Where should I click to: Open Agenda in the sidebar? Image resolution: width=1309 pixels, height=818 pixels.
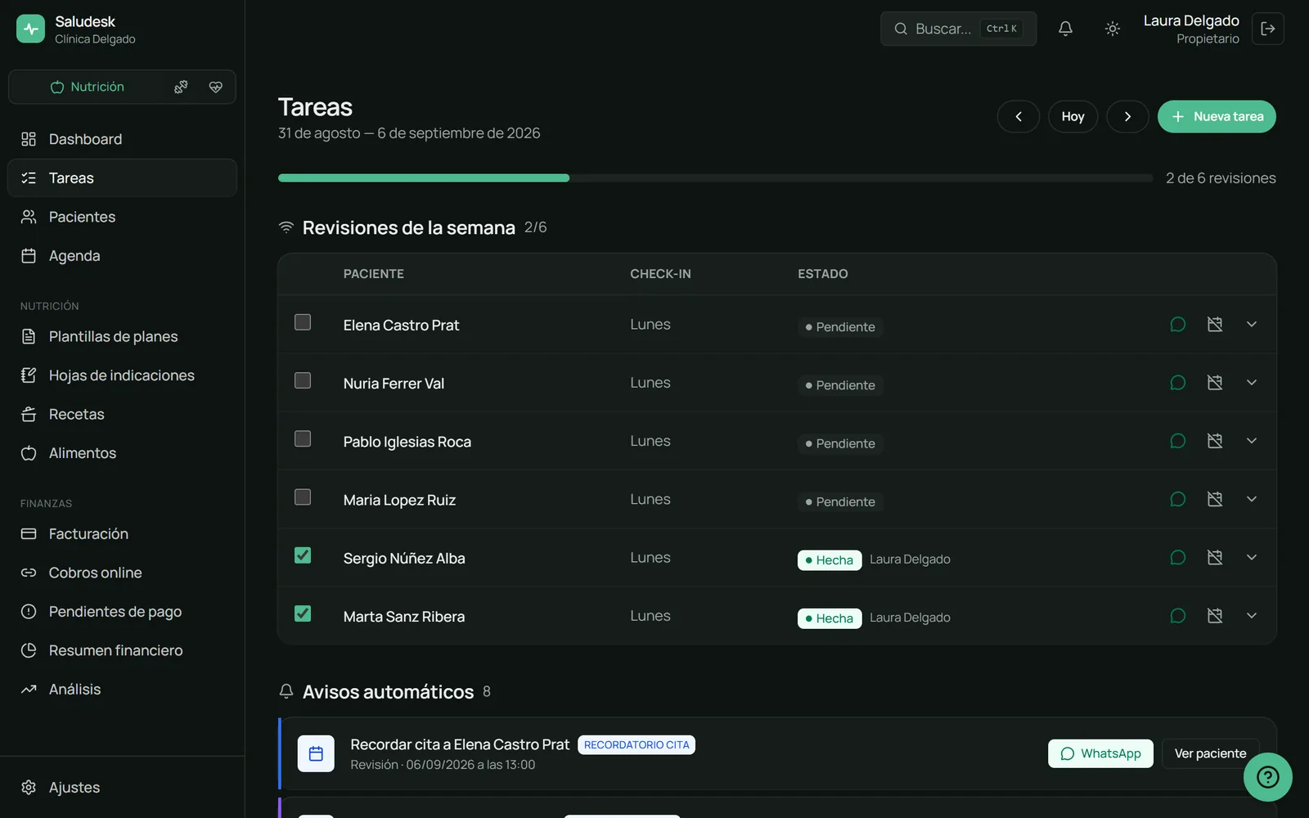(x=122, y=256)
